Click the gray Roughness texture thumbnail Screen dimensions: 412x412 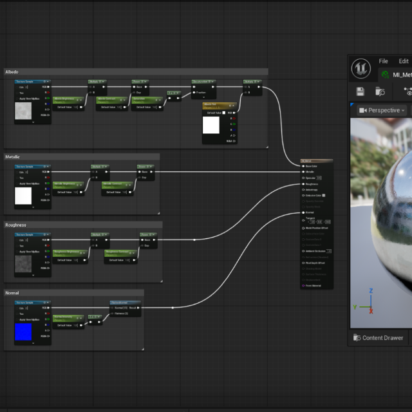click(23, 264)
